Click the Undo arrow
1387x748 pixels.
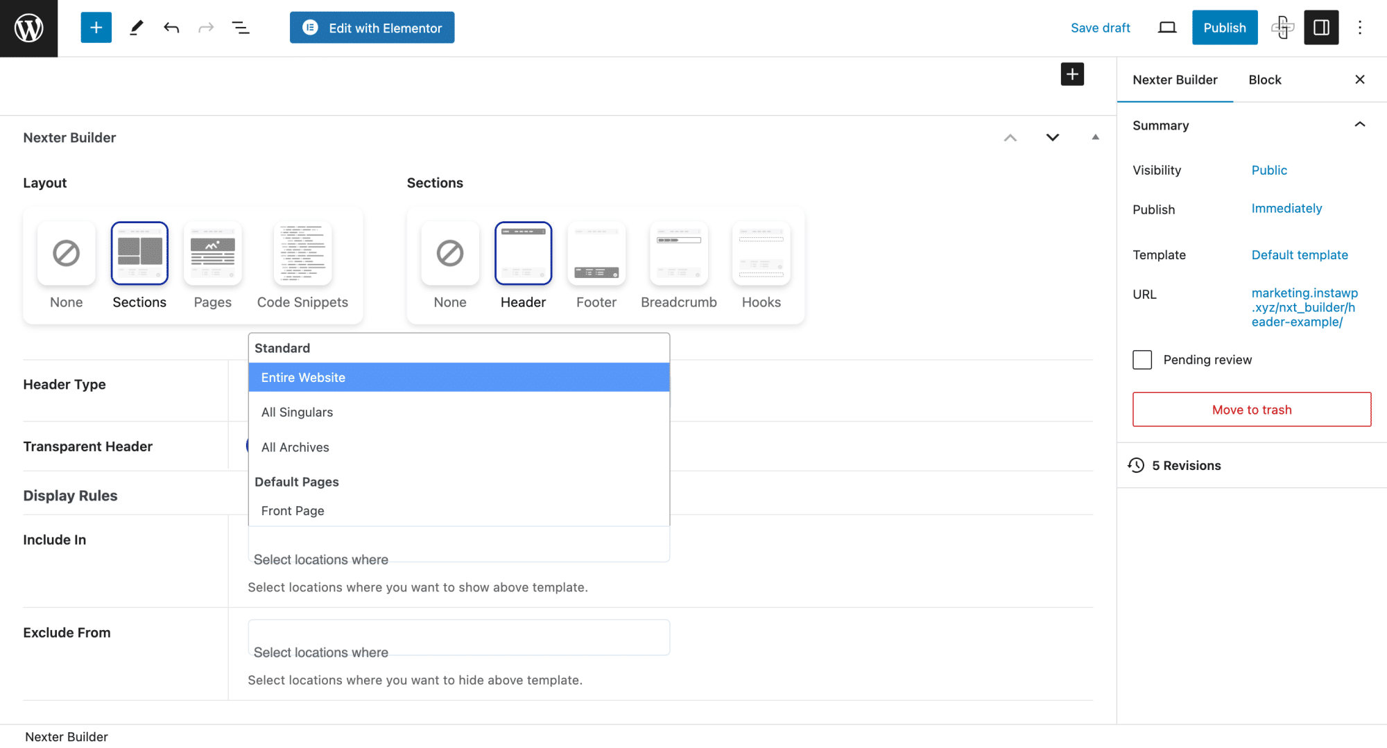pos(171,28)
